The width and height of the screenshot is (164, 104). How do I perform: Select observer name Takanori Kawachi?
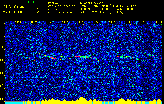(x=92, y=3)
